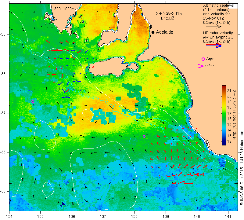Click the latitude label -38
This screenshot has height=220, width=244.
point(3,152)
